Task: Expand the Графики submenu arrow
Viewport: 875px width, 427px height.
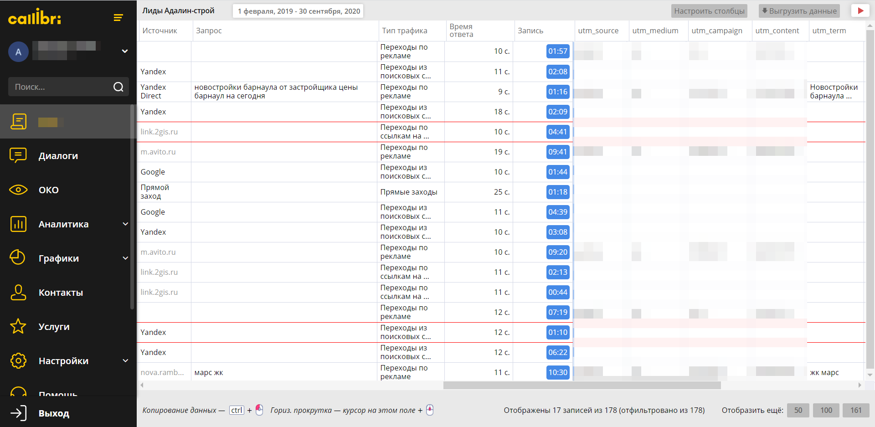Action: coord(125,258)
